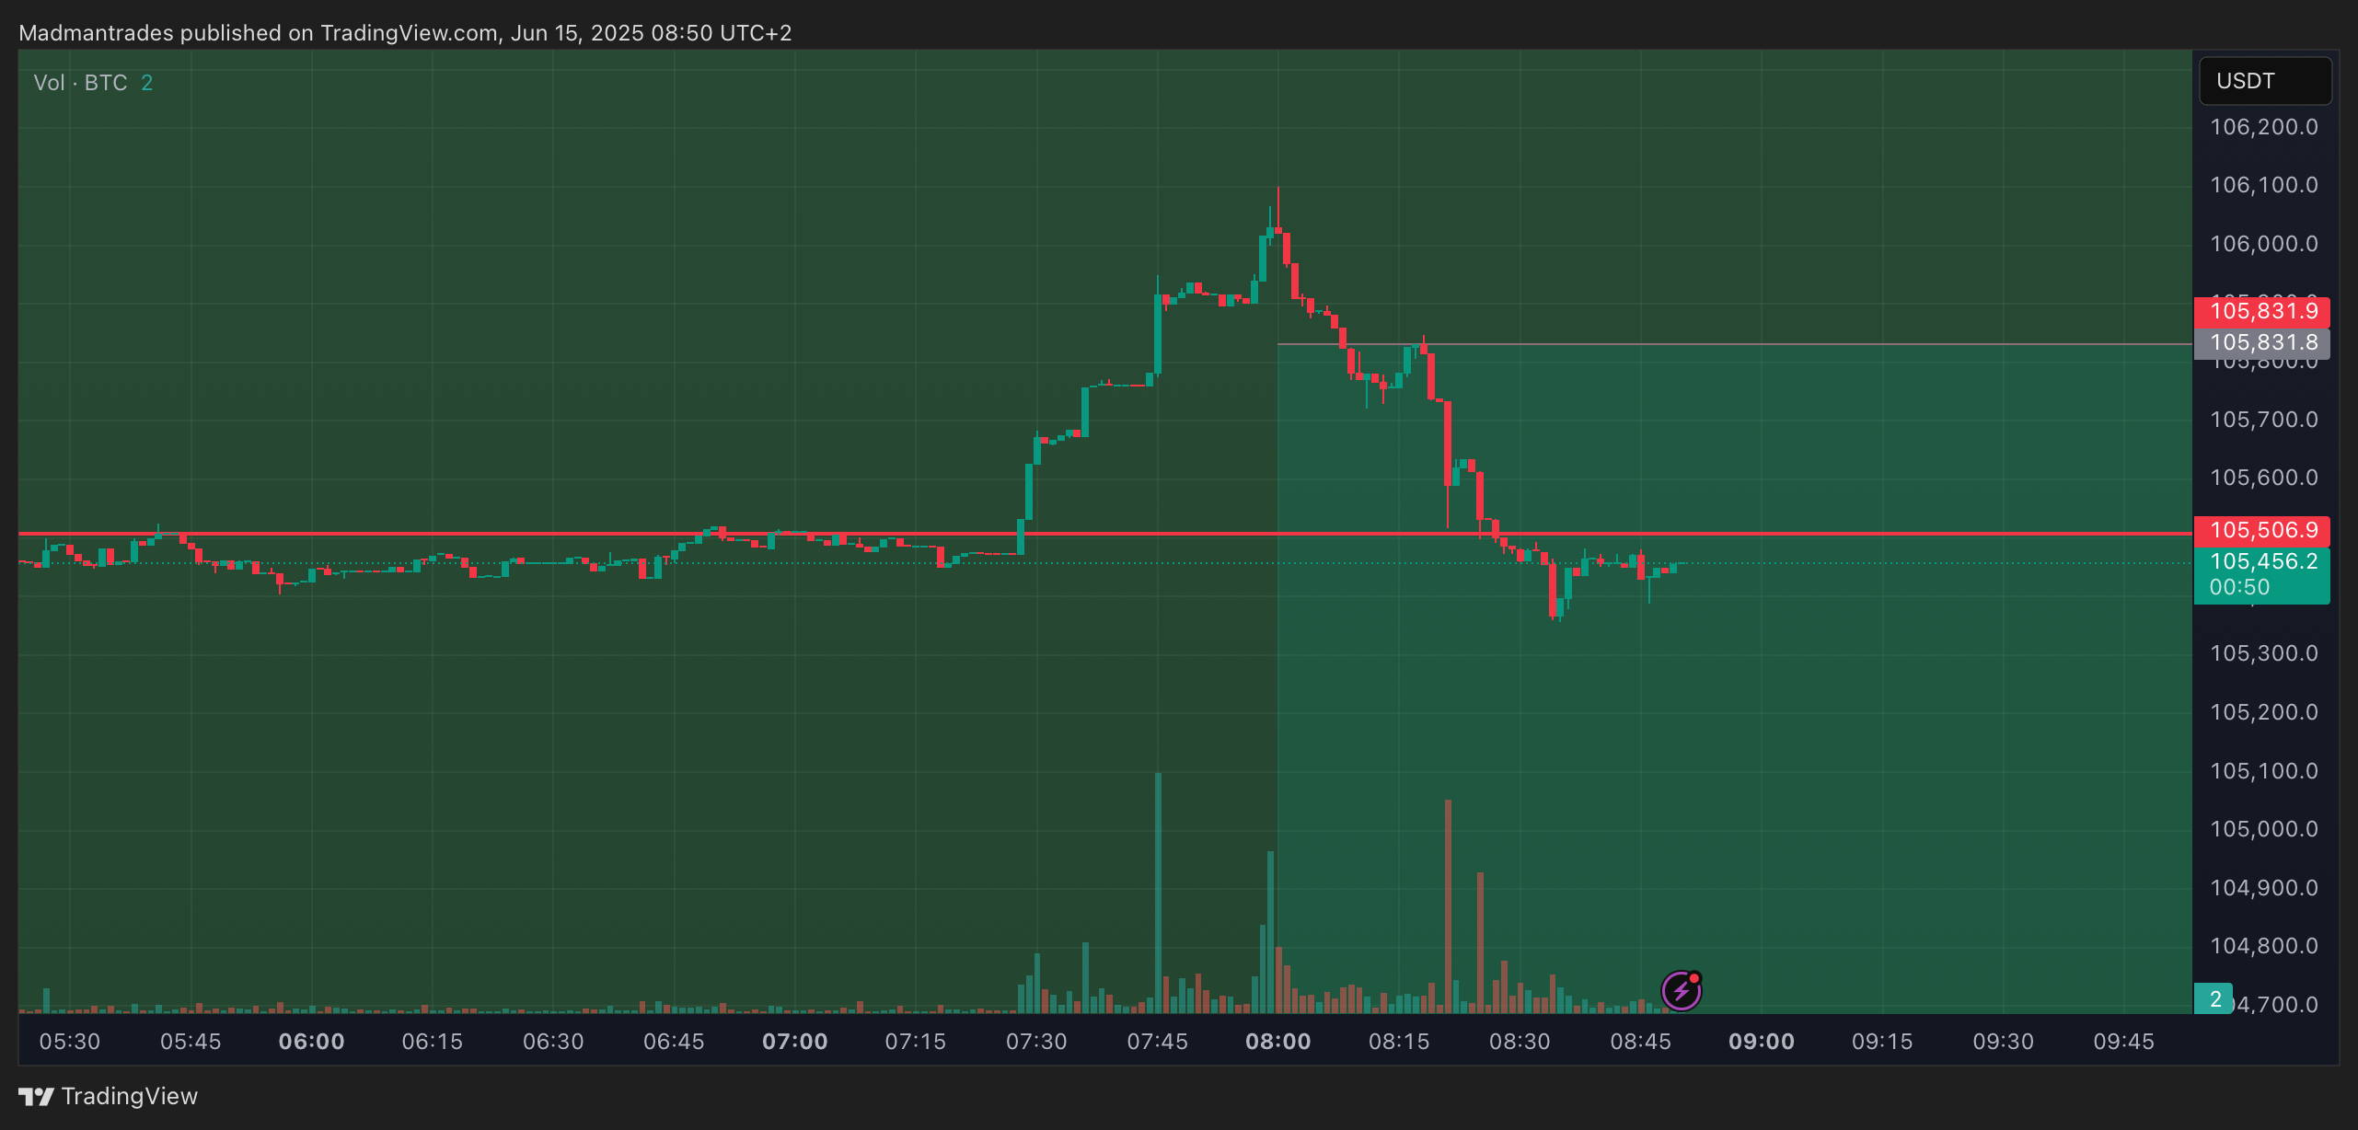The image size is (2358, 1130).
Task: Click the TradingView logo at bottom left
Action: pos(109,1096)
